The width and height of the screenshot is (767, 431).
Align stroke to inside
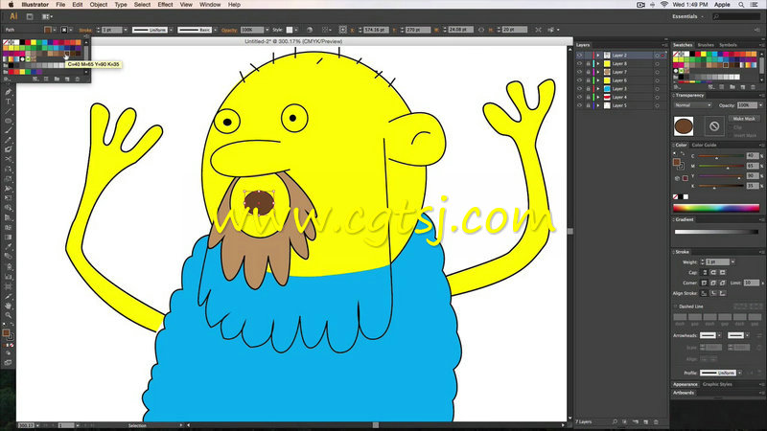click(x=713, y=293)
